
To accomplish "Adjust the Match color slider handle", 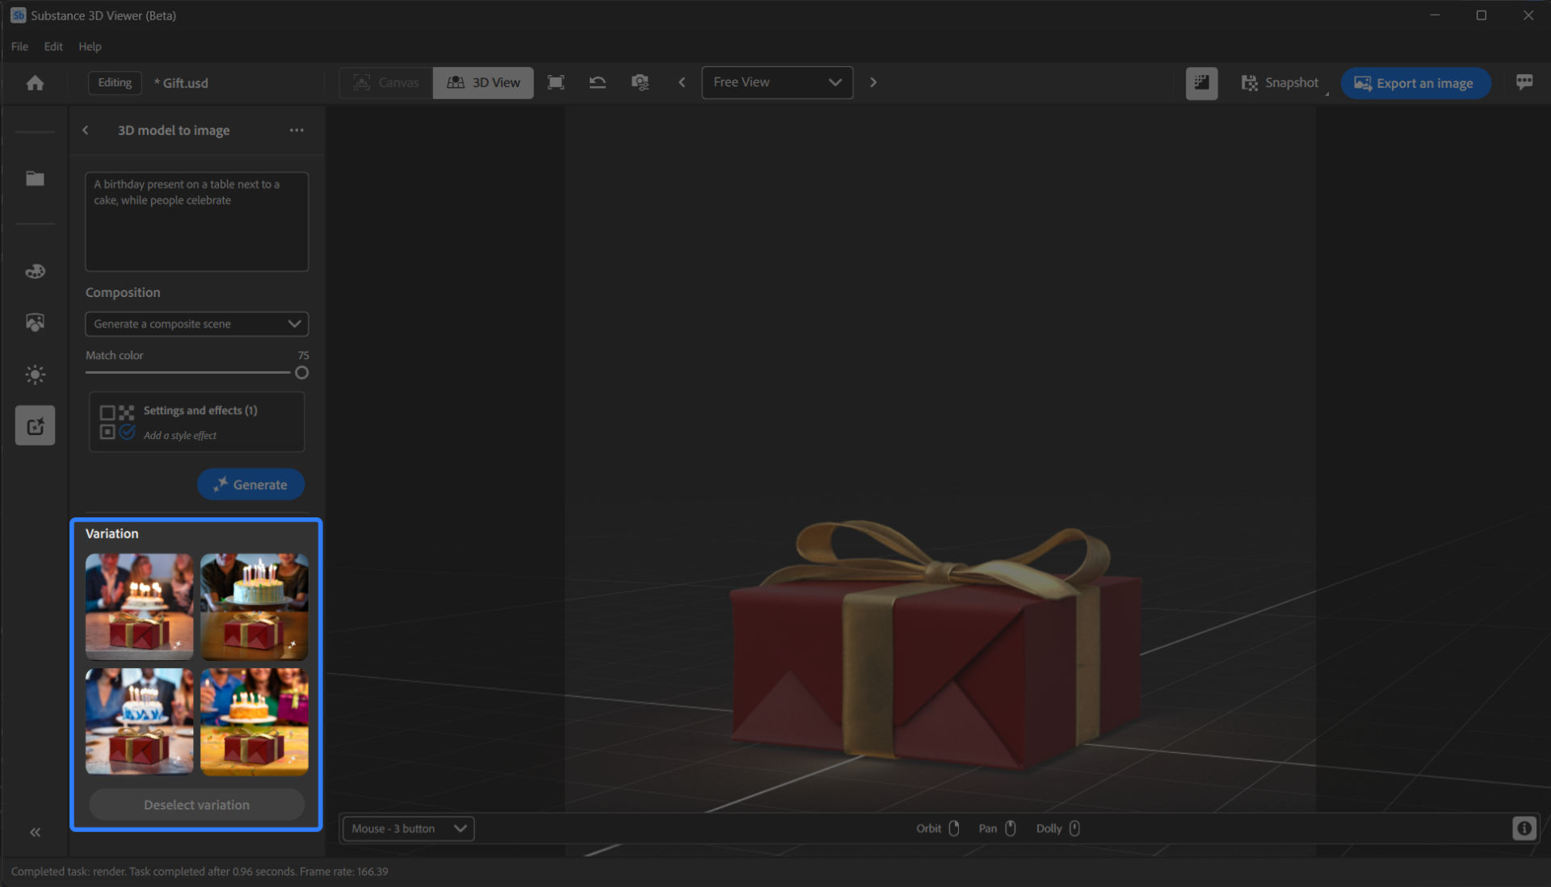I will tap(301, 373).
